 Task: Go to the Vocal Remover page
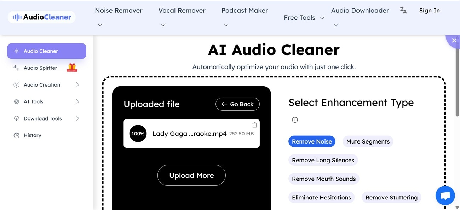[x=182, y=10]
